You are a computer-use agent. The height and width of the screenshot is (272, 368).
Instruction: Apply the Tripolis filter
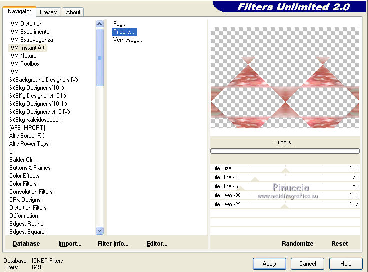[x=269, y=264]
